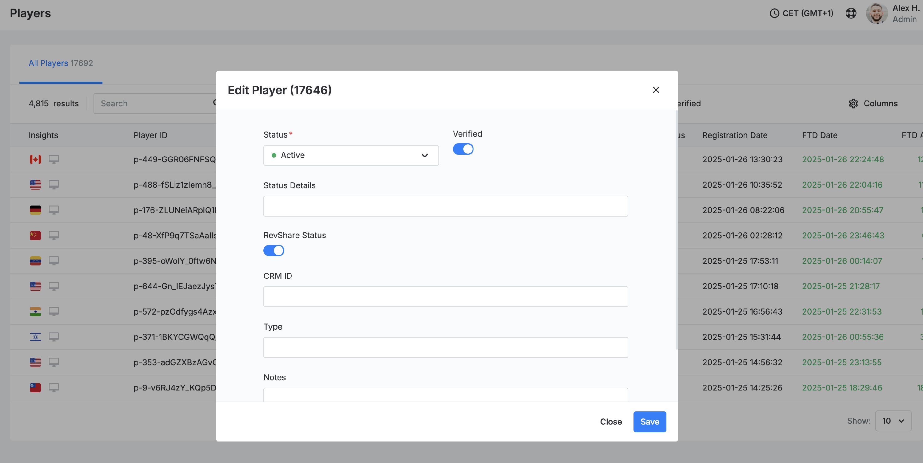Click India flag in row p-572-pzOdfygs4Azx

tap(35, 312)
